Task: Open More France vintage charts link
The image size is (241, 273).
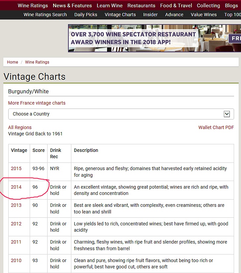Action: 37,103
